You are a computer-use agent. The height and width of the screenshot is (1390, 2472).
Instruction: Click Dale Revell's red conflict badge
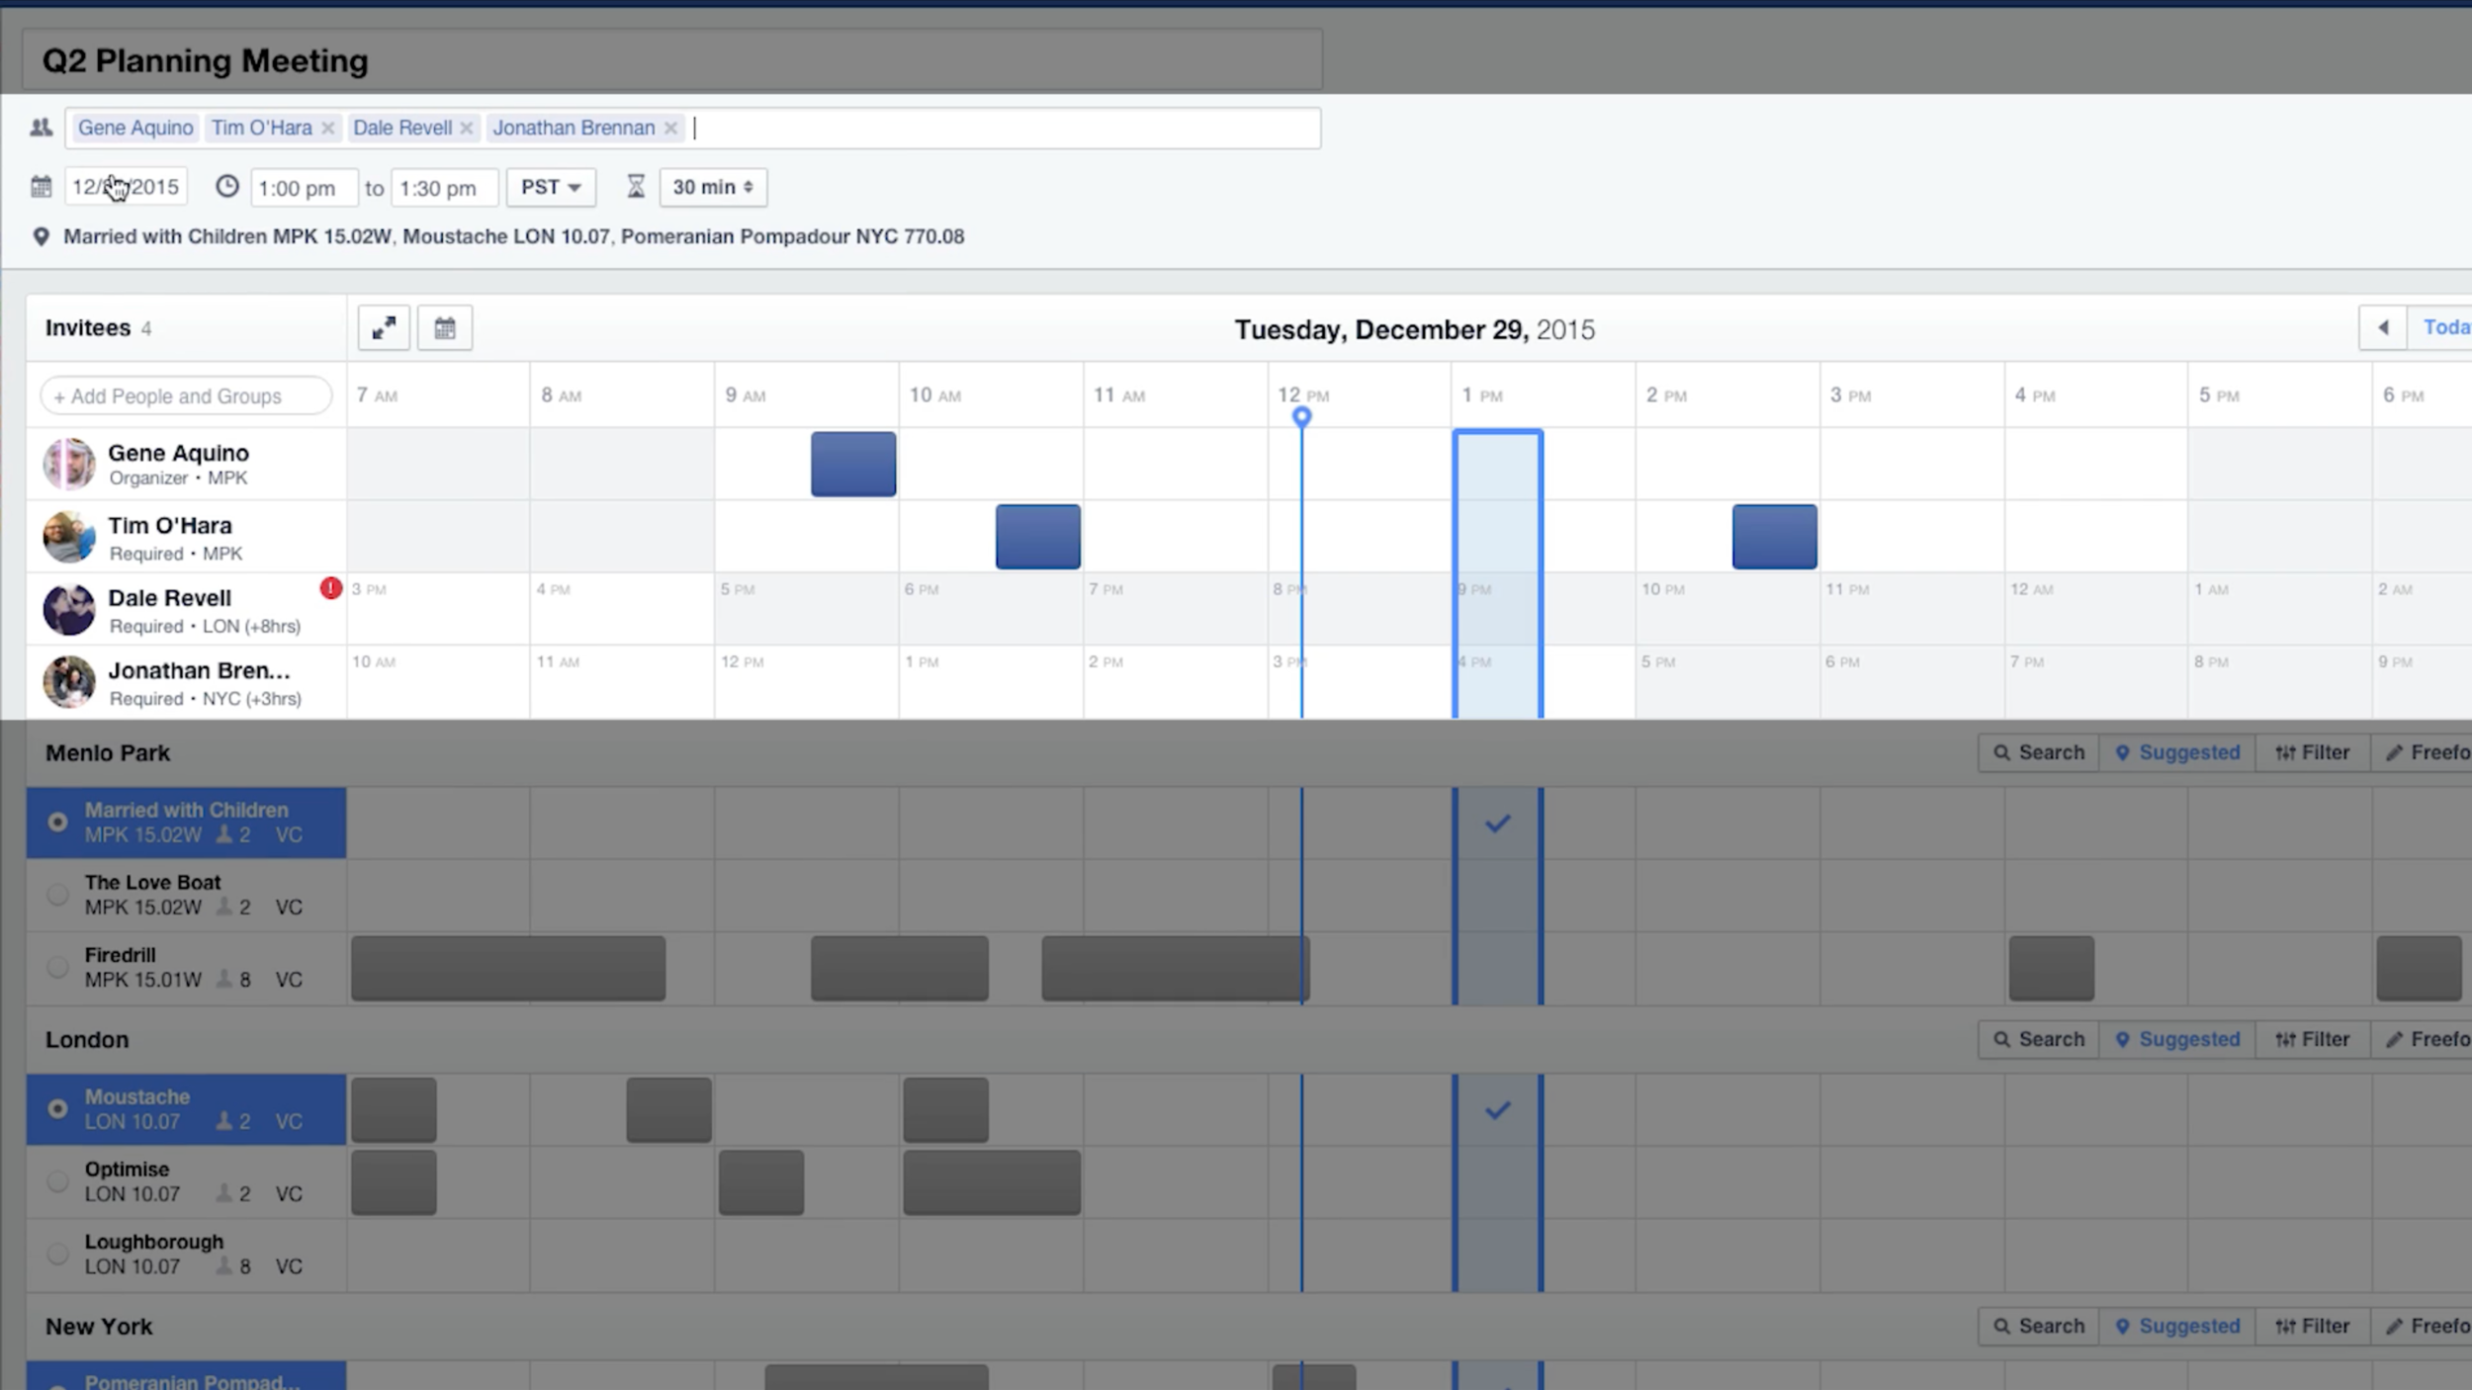330,587
